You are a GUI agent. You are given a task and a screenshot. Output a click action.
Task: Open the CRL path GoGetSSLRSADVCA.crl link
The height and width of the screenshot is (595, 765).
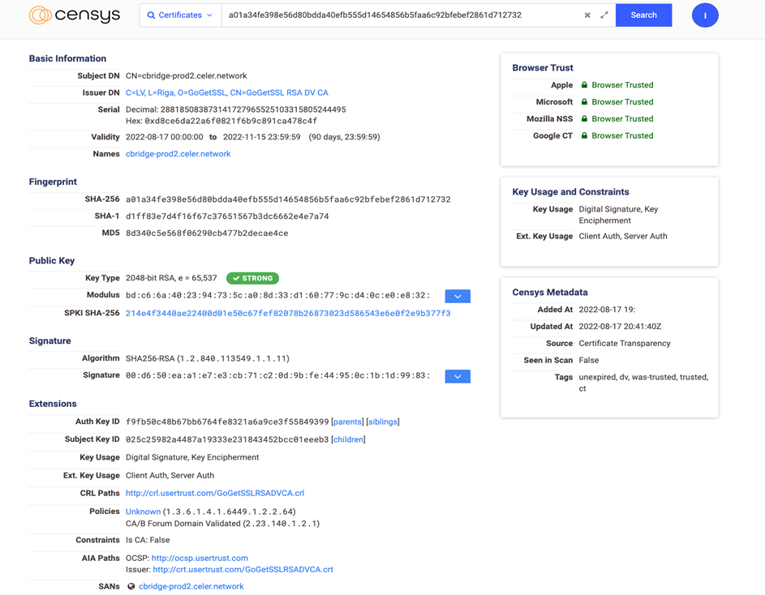coord(215,493)
